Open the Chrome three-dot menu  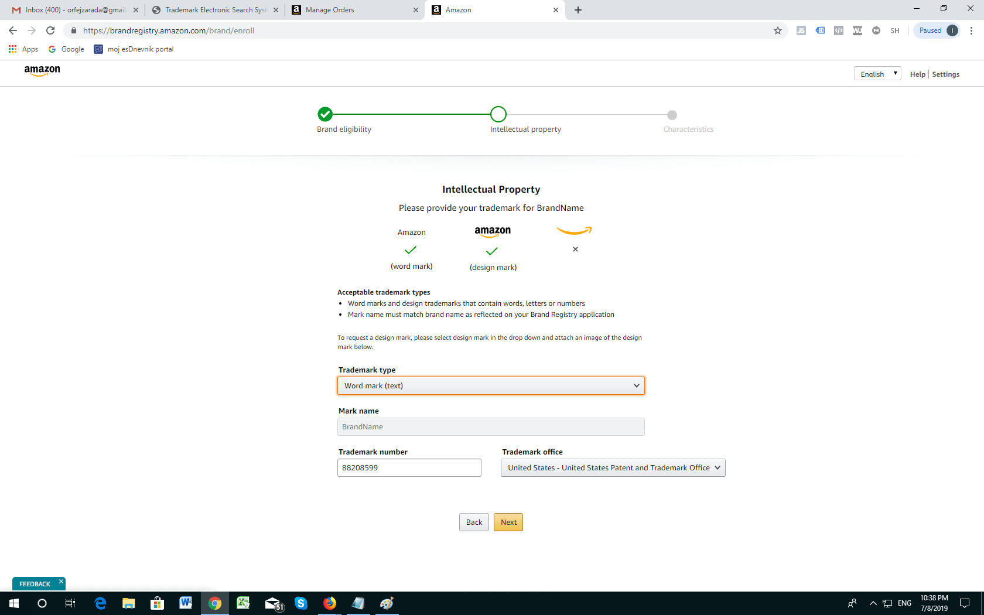pyautogui.click(x=971, y=30)
